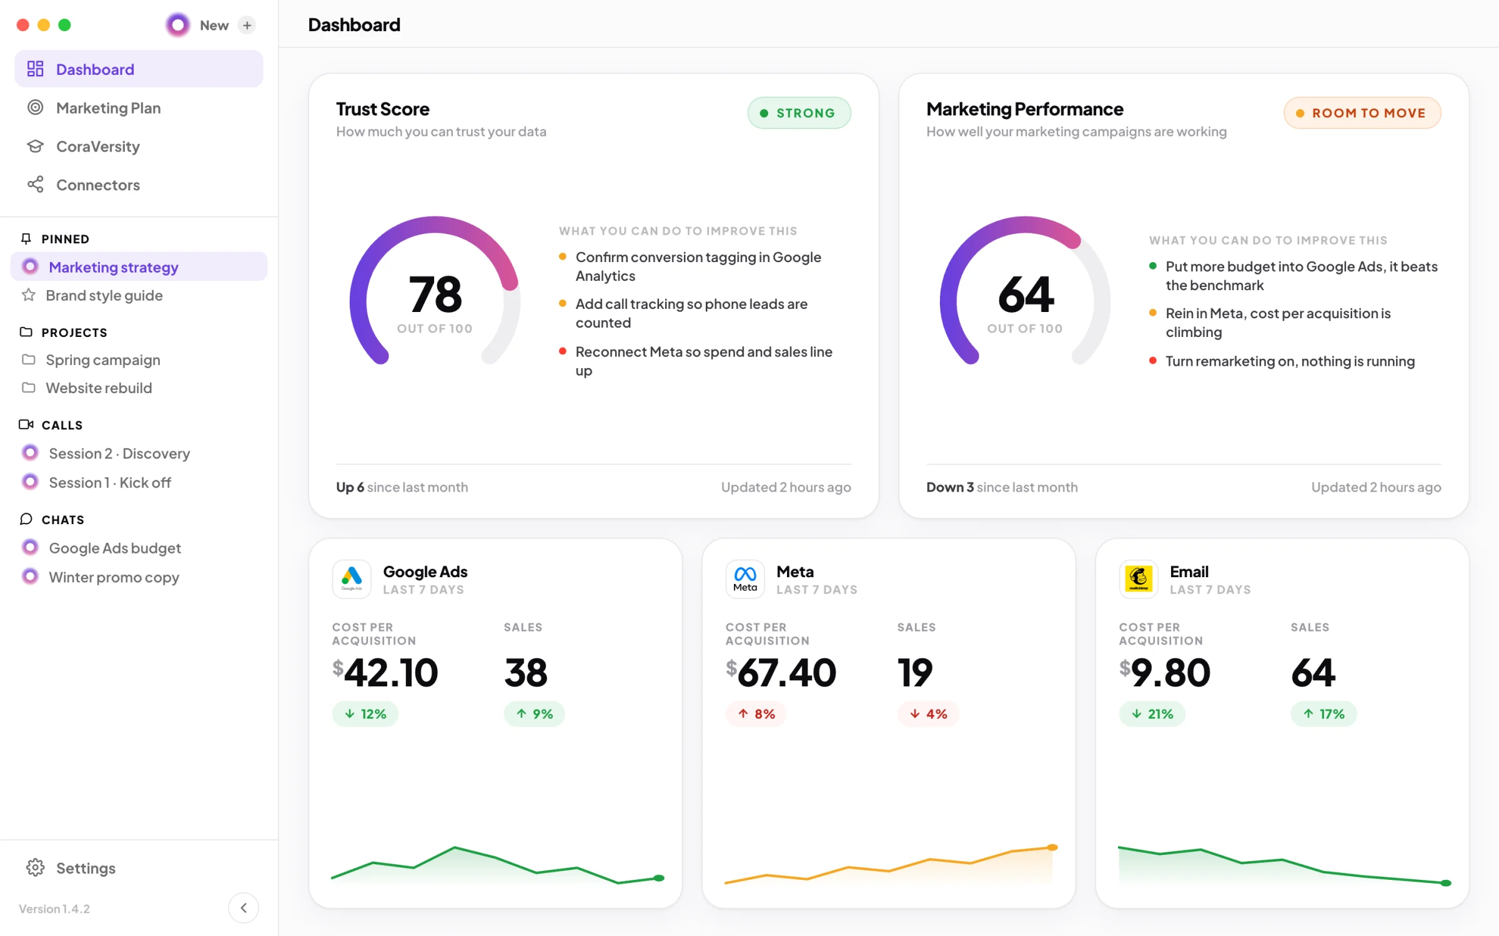
Task: Click the Marketing Plan target icon
Action: click(x=36, y=107)
